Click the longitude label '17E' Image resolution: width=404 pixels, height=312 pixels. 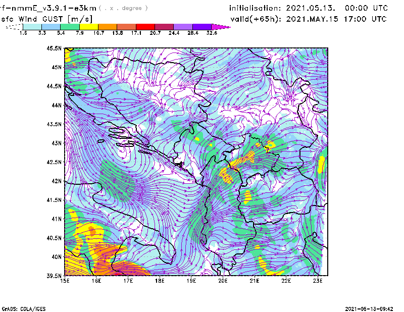click(128, 281)
